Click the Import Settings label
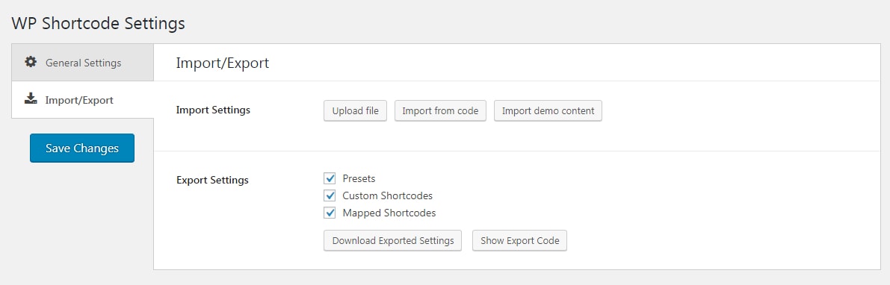The width and height of the screenshot is (890, 285). point(214,110)
